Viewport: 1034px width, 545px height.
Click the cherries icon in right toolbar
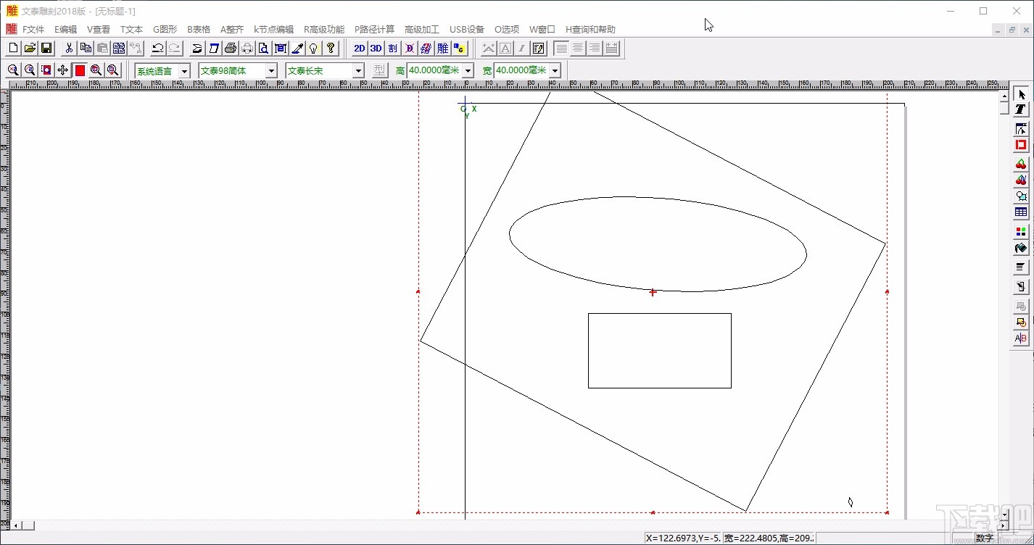pyautogui.click(x=1021, y=165)
